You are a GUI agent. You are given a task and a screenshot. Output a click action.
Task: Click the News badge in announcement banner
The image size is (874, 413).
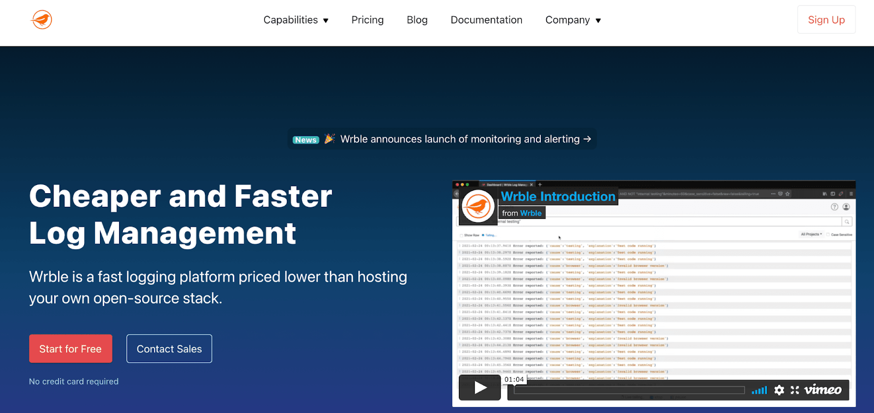[x=306, y=140]
